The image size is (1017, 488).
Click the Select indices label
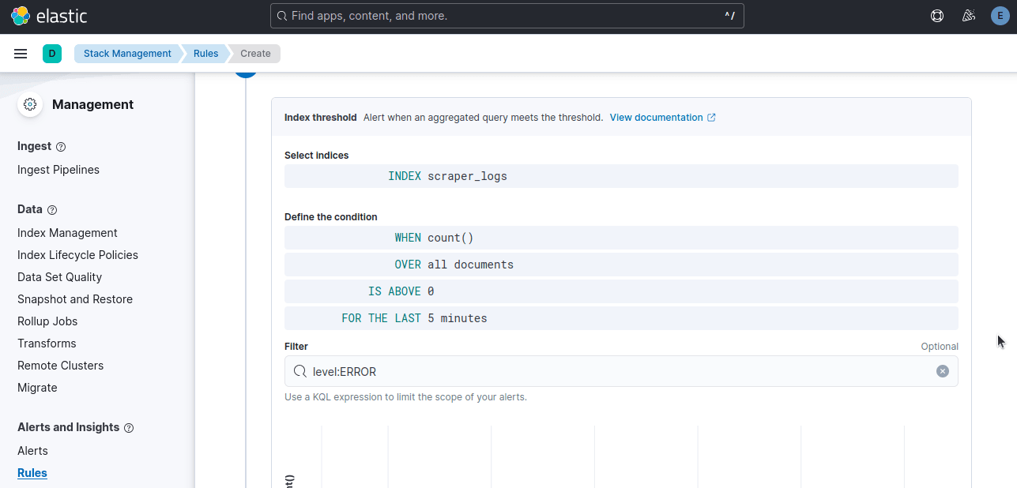[316, 156]
